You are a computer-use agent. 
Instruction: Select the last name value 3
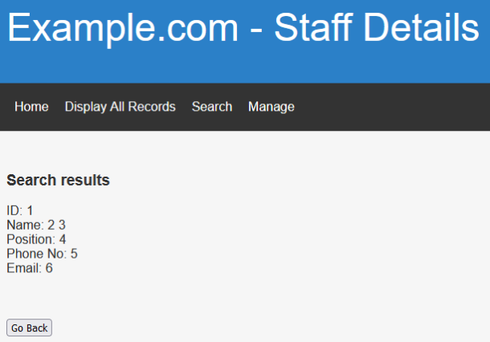click(x=62, y=226)
